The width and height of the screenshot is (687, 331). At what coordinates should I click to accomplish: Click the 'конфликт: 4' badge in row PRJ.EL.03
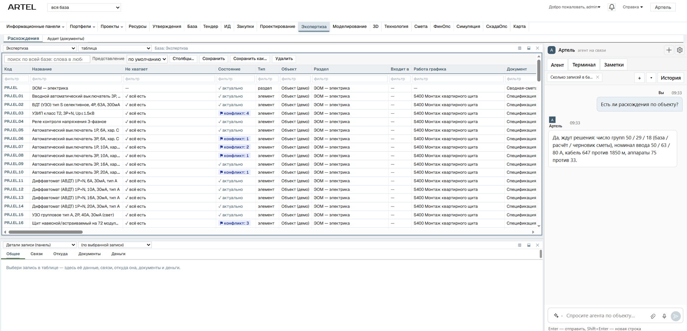[x=234, y=113]
